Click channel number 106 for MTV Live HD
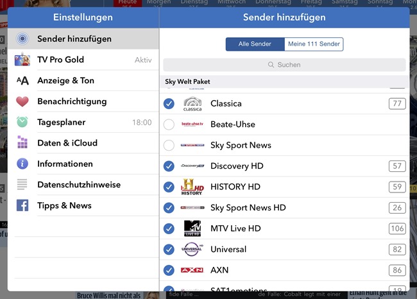417x299 pixels. pyautogui.click(x=397, y=228)
